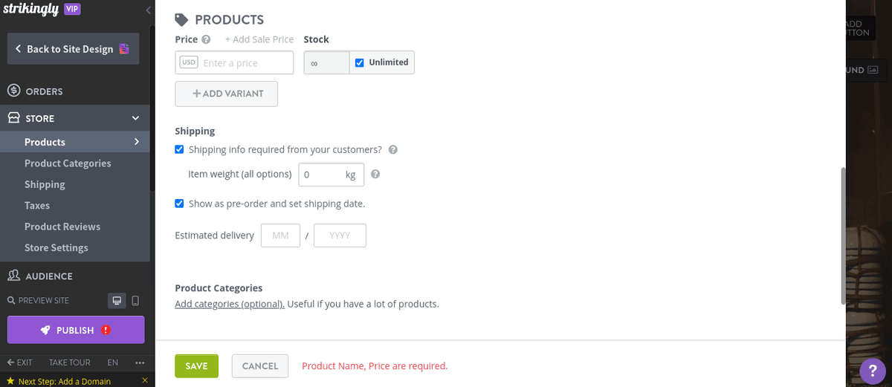Collapse the sidebar with the arrow icon
Image resolution: width=892 pixels, height=387 pixels.
point(148,10)
